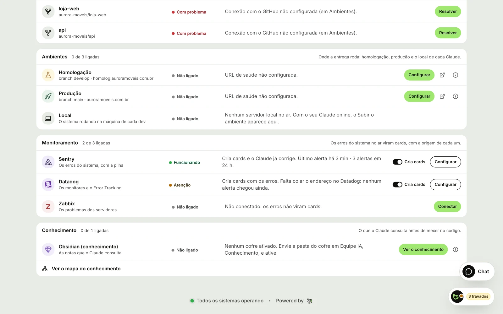Resolve the api GitHub problem
This screenshot has width=503, height=314.
pos(448,33)
